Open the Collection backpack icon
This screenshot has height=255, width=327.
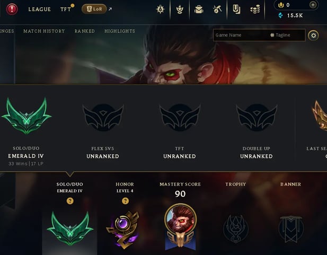tap(199, 10)
